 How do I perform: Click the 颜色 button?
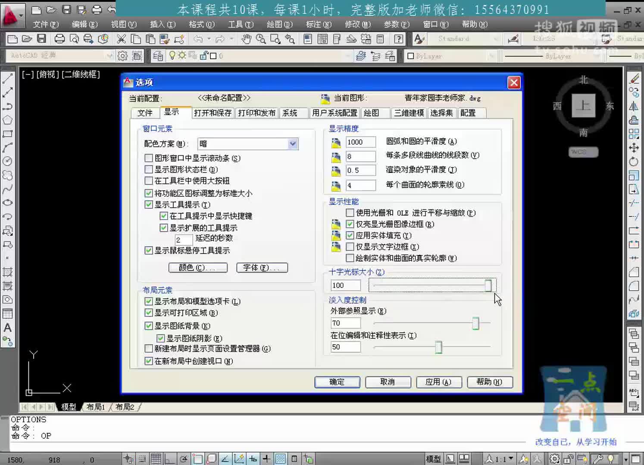coord(198,267)
